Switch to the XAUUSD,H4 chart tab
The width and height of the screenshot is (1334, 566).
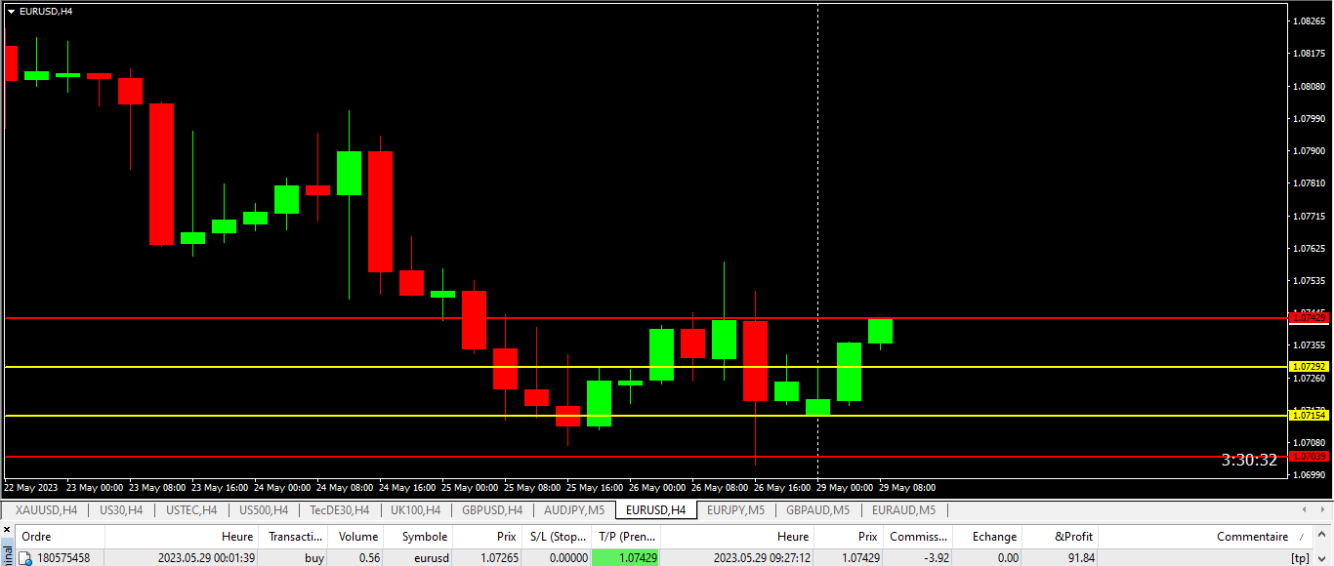coord(47,509)
